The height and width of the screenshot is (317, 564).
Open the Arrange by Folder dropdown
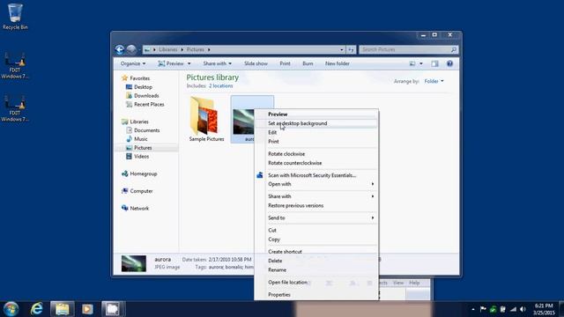pos(434,81)
